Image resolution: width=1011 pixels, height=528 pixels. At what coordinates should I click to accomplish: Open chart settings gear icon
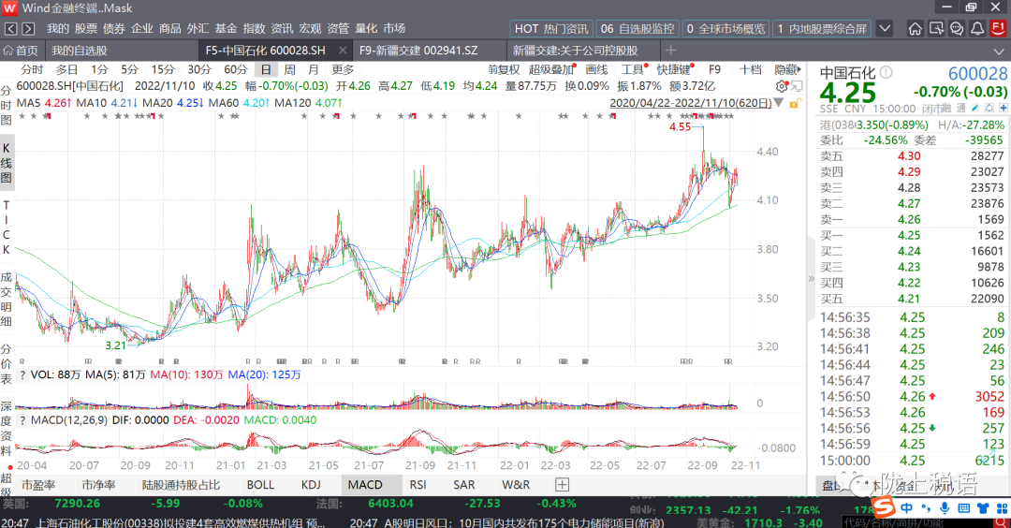pyautogui.click(x=782, y=86)
